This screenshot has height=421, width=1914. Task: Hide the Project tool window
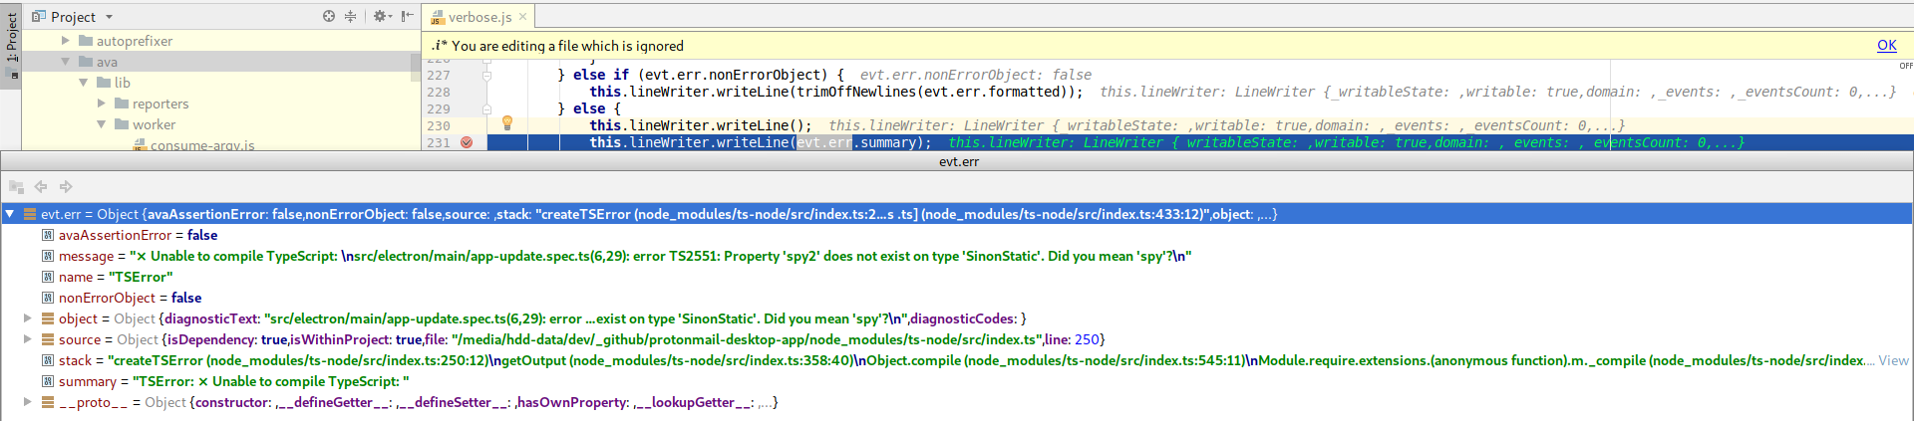click(x=407, y=16)
